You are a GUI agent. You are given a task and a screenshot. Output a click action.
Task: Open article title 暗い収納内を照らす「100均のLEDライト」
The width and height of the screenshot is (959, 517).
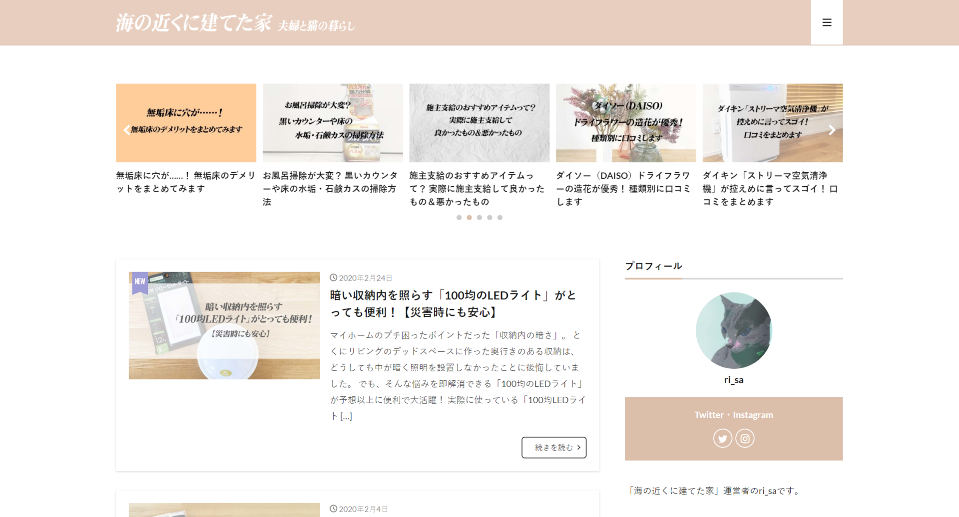(454, 304)
